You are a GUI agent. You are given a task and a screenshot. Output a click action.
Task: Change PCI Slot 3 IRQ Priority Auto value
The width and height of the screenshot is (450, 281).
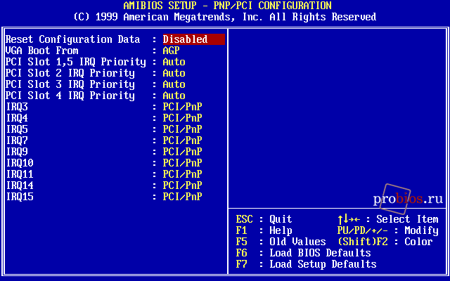(174, 84)
